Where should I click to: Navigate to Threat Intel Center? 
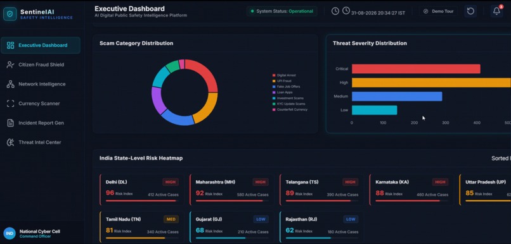tap(41, 142)
